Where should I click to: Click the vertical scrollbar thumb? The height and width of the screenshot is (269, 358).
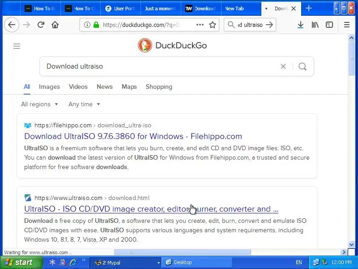click(x=351, y=58)
